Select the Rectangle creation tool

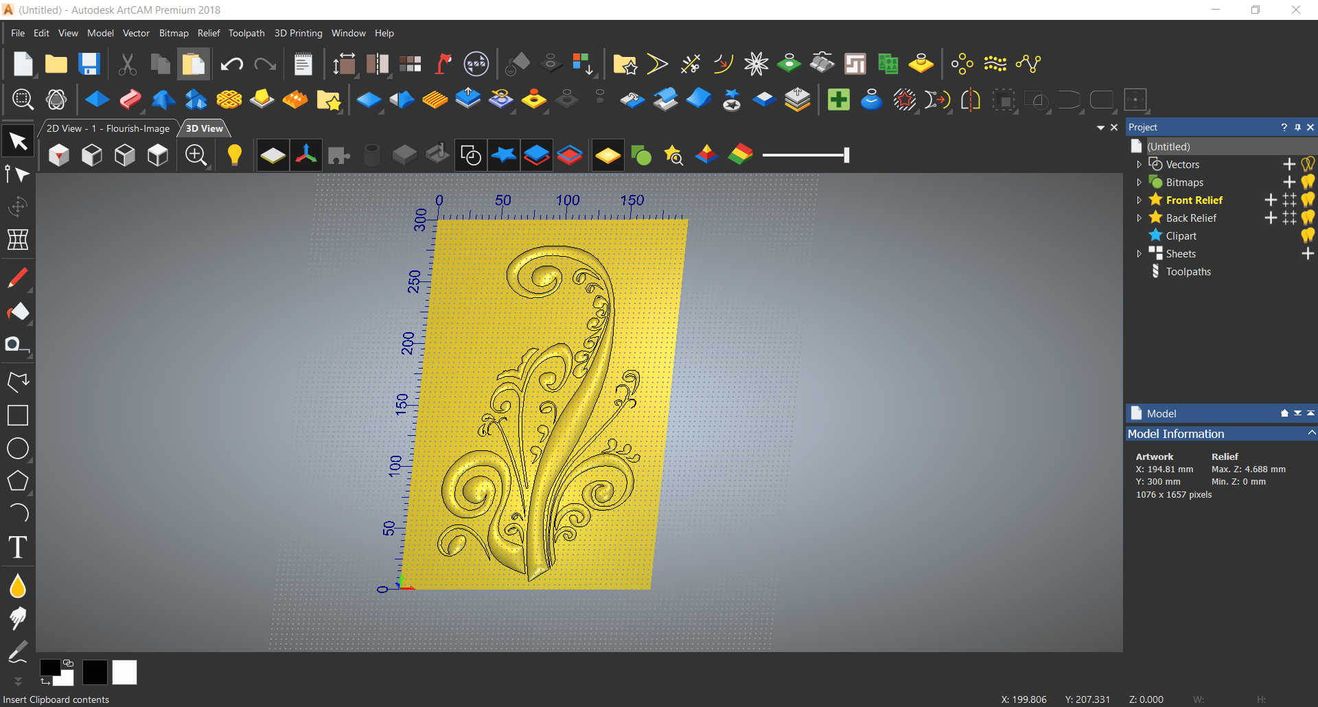point(17,415)
